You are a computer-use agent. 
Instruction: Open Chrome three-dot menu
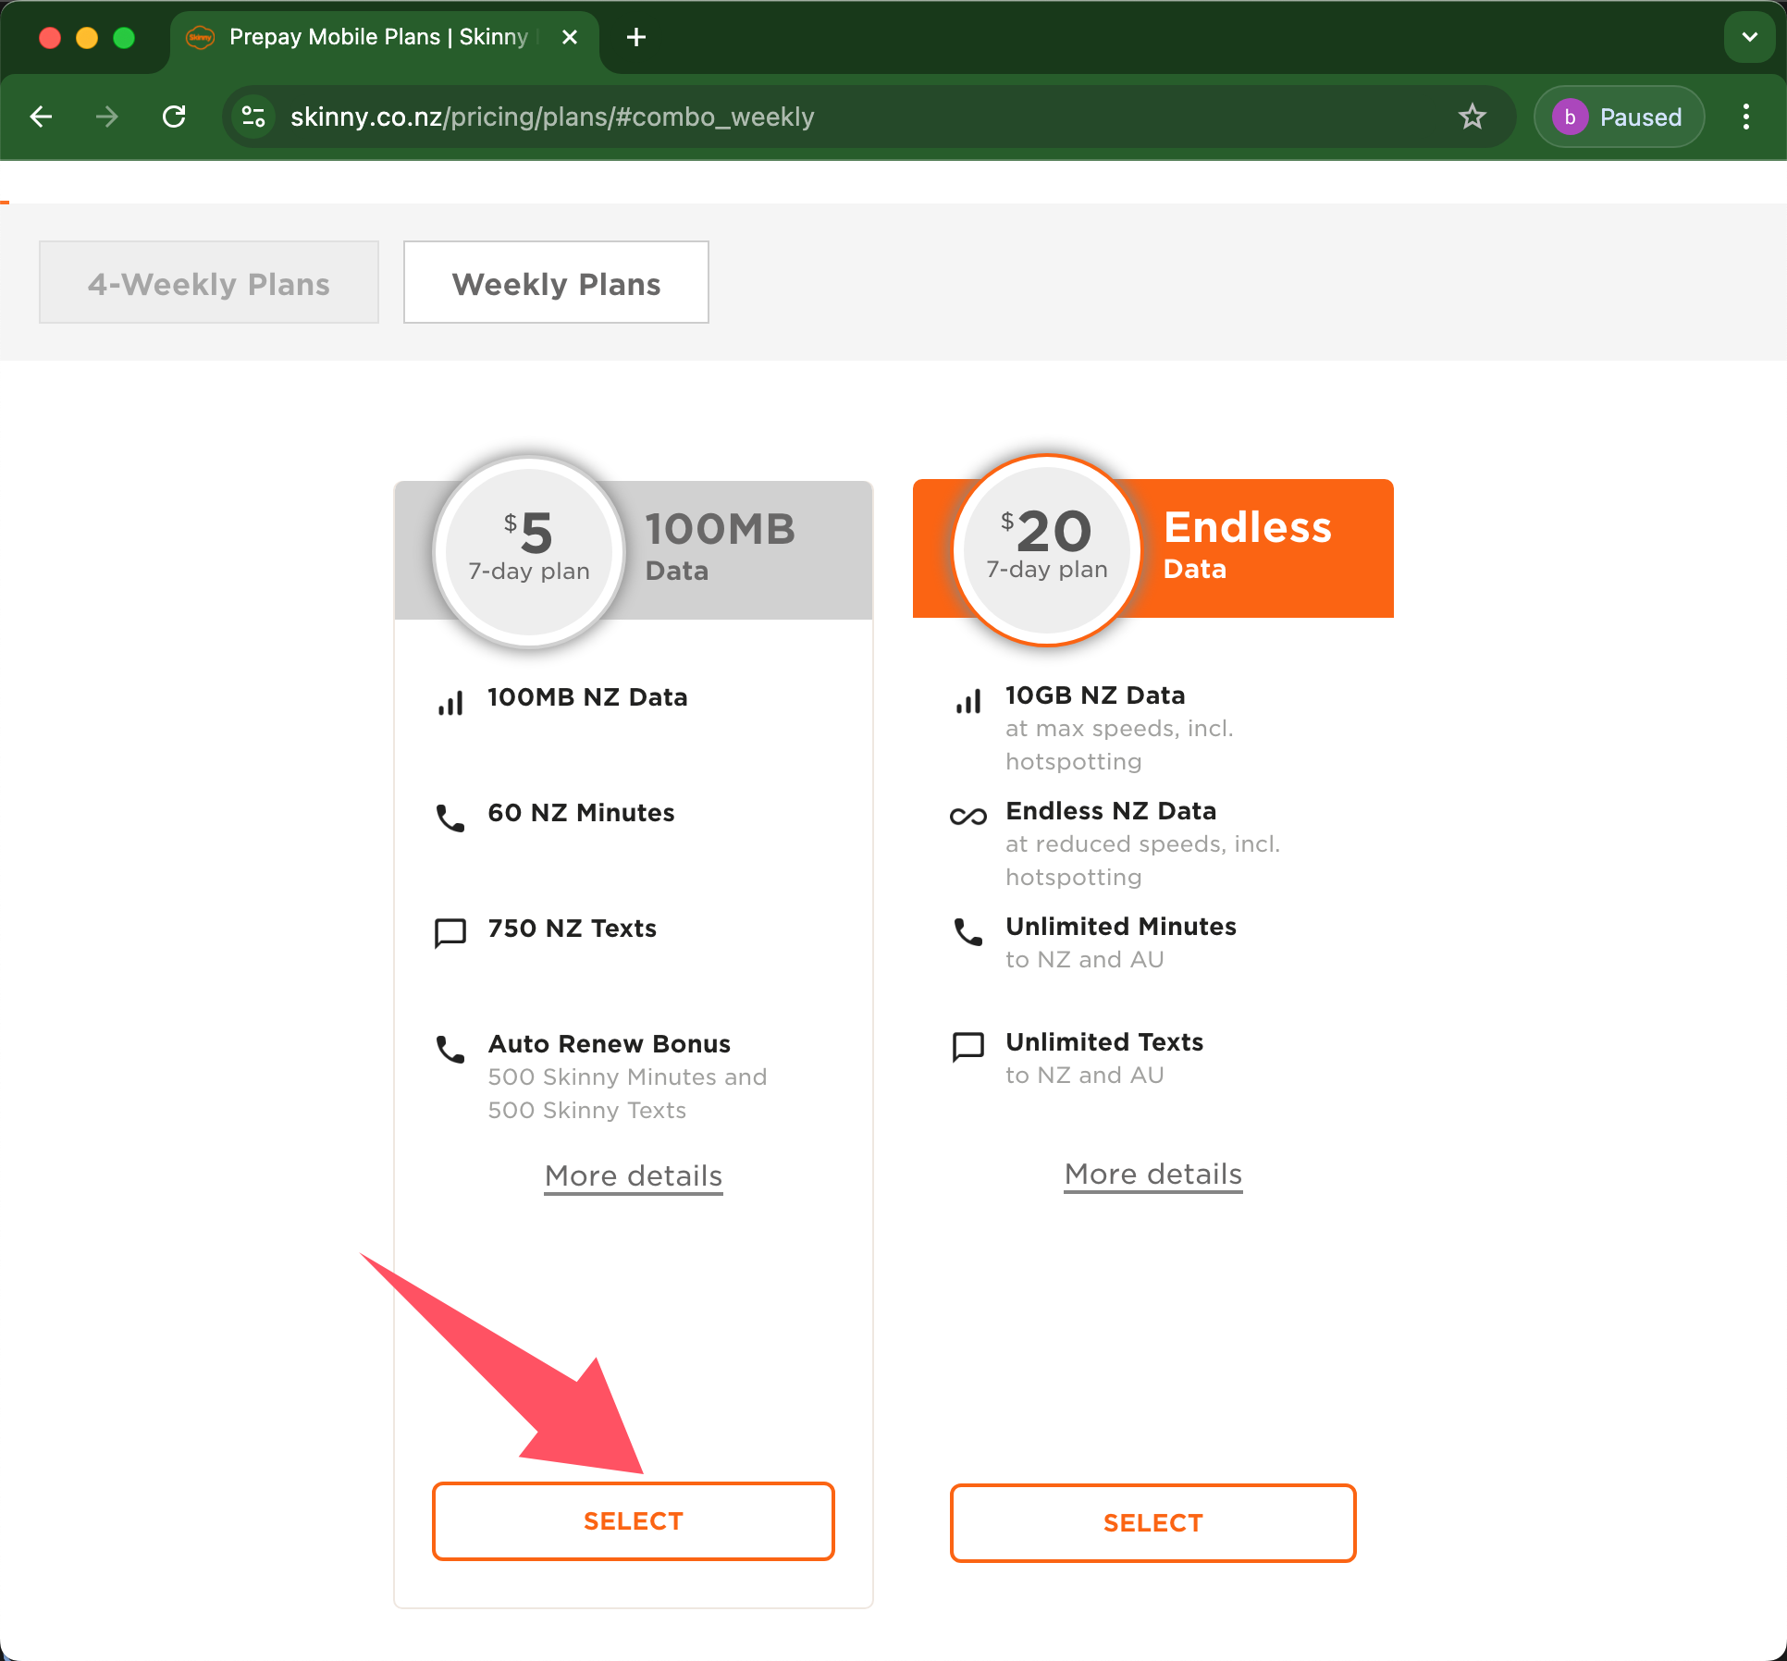click(1745, 117)
